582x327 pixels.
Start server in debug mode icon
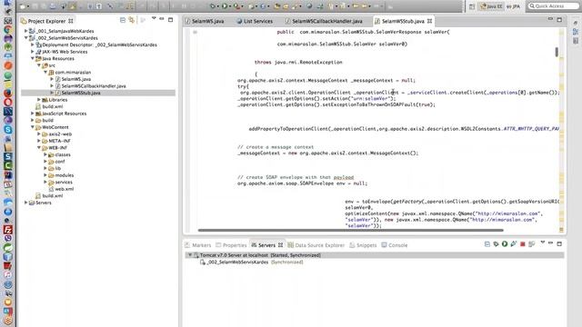(496, 244)
